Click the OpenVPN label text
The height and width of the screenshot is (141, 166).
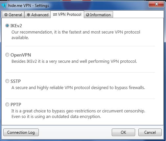coord(21,55)
